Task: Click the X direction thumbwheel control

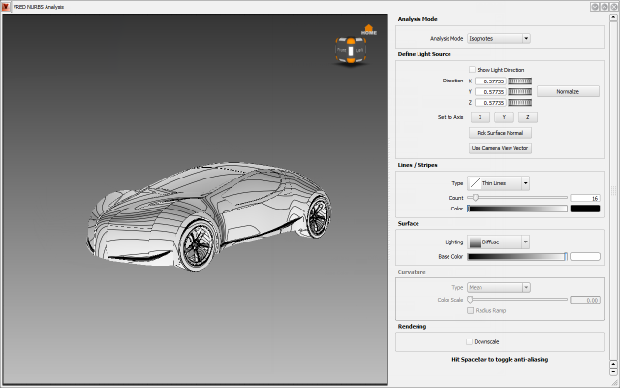Action: click(x=520, y=81)
